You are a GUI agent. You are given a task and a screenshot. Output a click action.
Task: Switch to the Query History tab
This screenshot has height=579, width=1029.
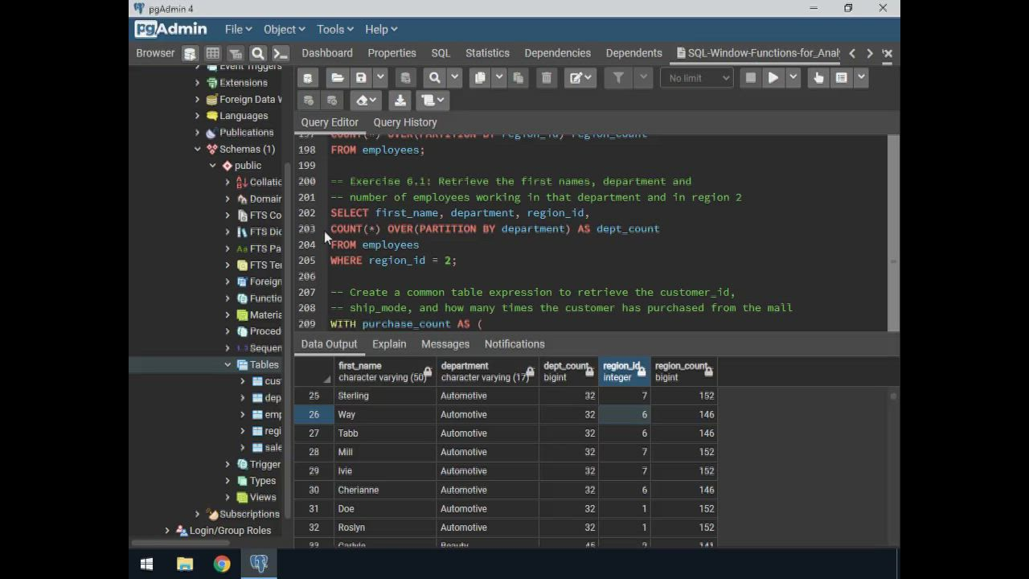tap(405, 122)
